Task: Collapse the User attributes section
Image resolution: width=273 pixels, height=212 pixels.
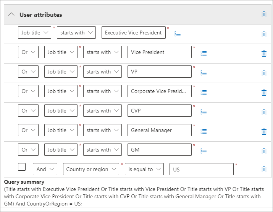Action: (11, 15)
